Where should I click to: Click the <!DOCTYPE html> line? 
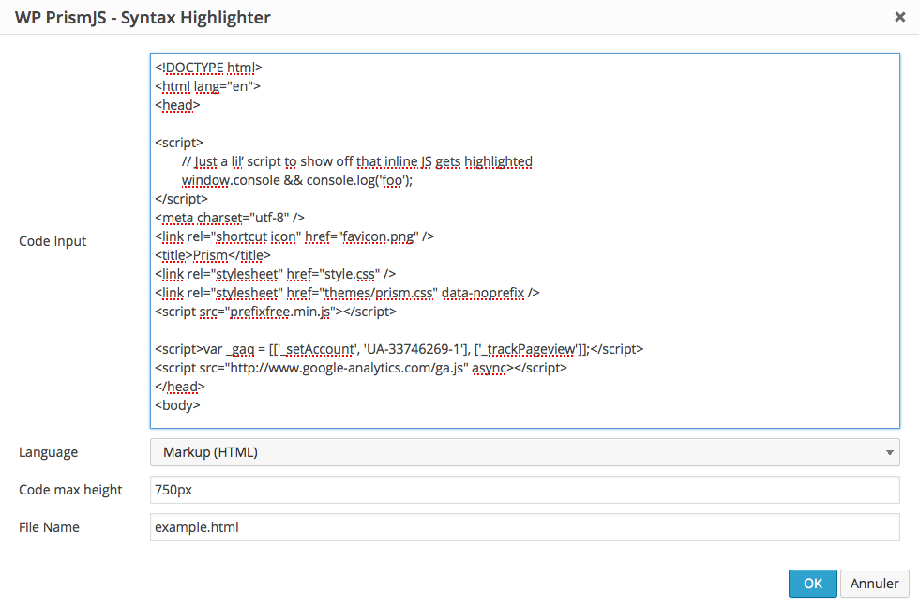click(208, 68)
